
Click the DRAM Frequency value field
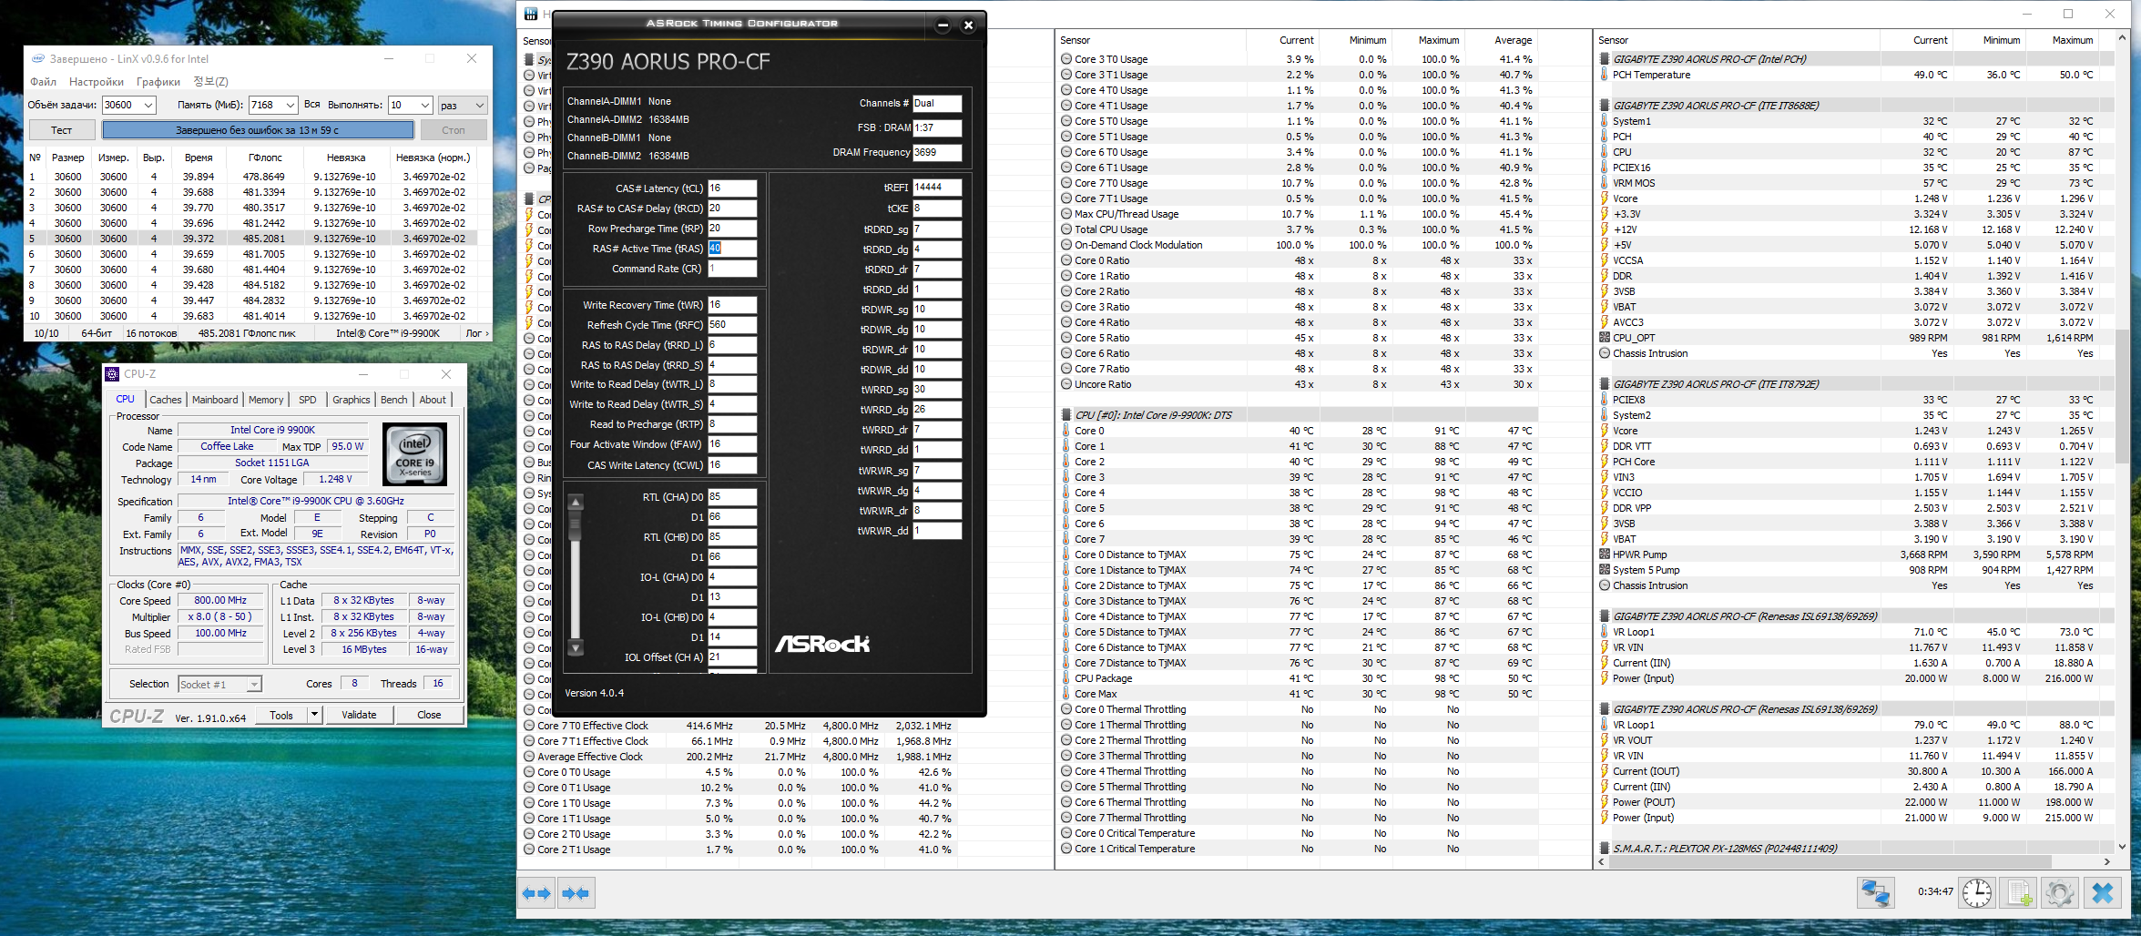(x=937, y=152)
